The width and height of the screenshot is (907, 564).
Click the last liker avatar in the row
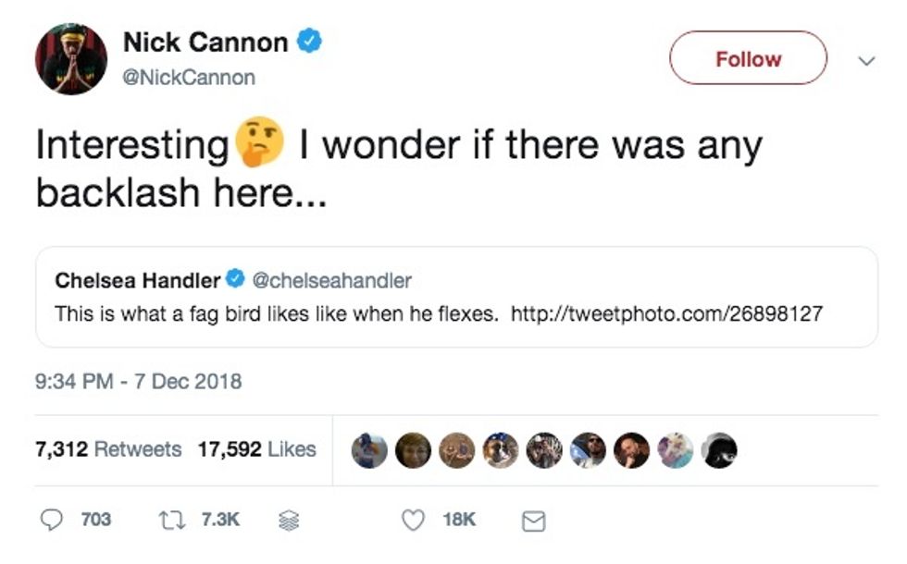point(719,450)
